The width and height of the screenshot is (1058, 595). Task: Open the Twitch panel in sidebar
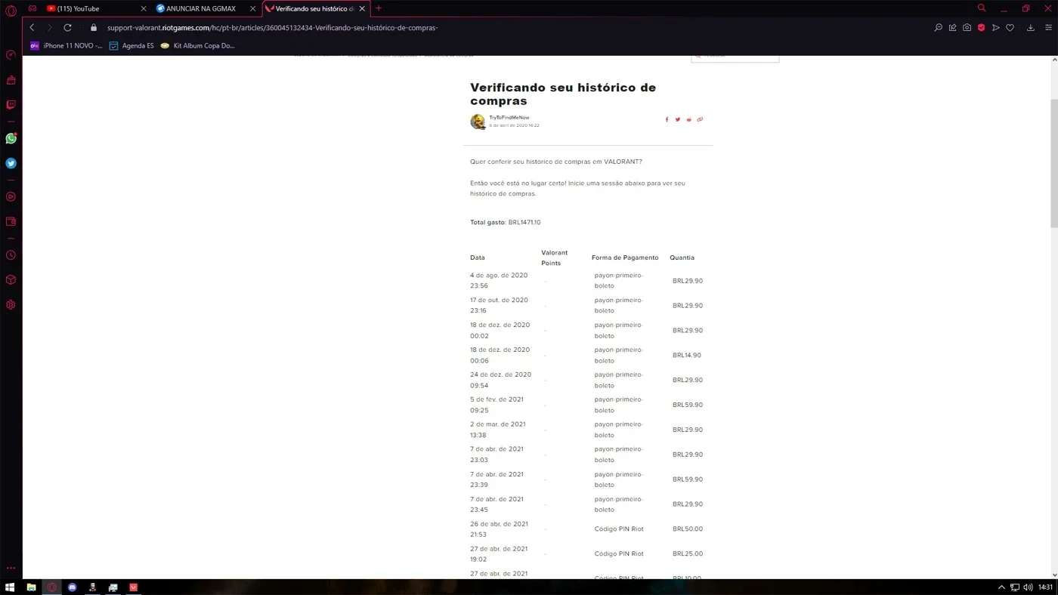pyautogui.click(x=11, y=105)
